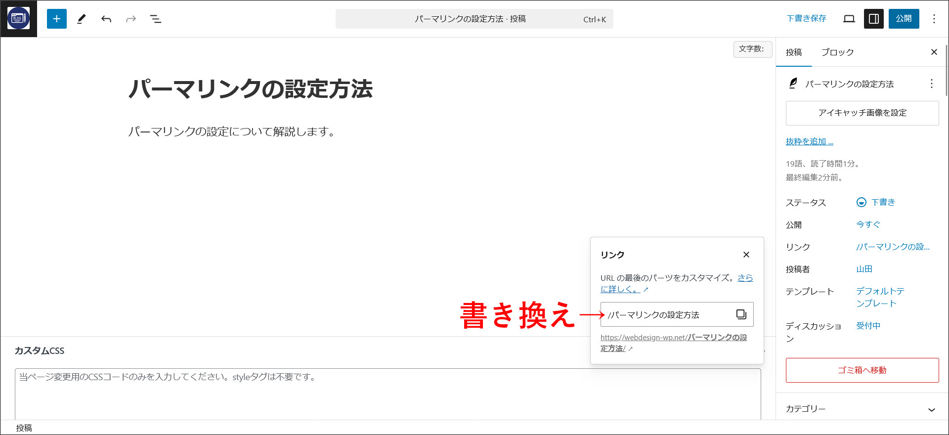Open the 山田 author selector
The height and width of the screenshot is (435, 949).
[x=864, y=269]
